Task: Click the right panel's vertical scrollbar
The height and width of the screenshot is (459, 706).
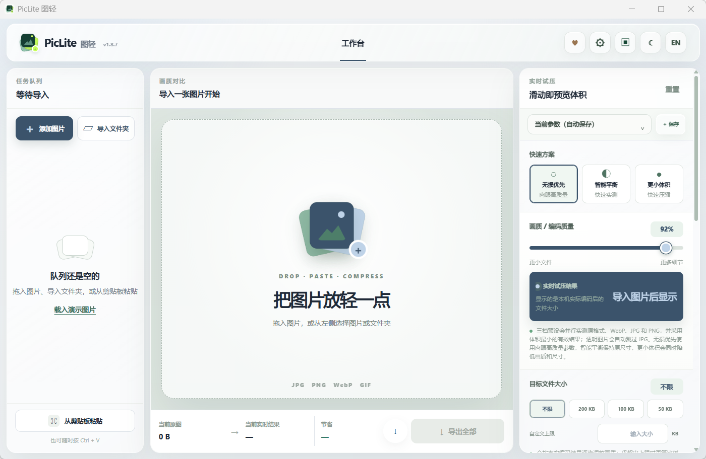Action: [696, 148]
